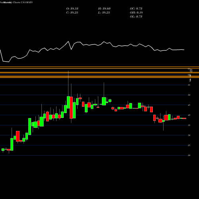Click the '35' price axis label
Screen dimensions: 199x199
point(189,125)
